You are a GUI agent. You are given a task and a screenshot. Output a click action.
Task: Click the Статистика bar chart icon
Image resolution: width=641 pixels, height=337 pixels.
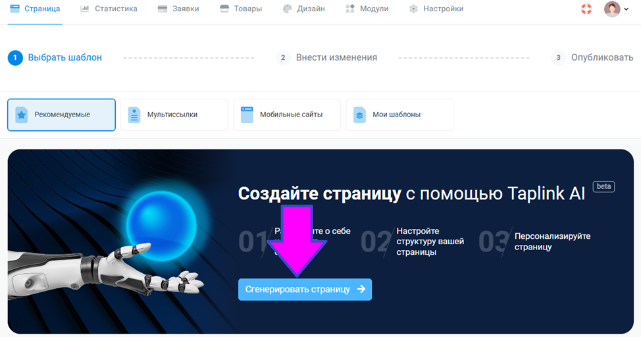[85, 9]
